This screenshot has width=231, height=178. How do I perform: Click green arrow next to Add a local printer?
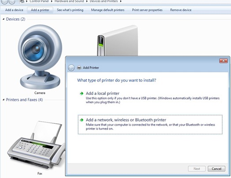click(x=82, y=93)
